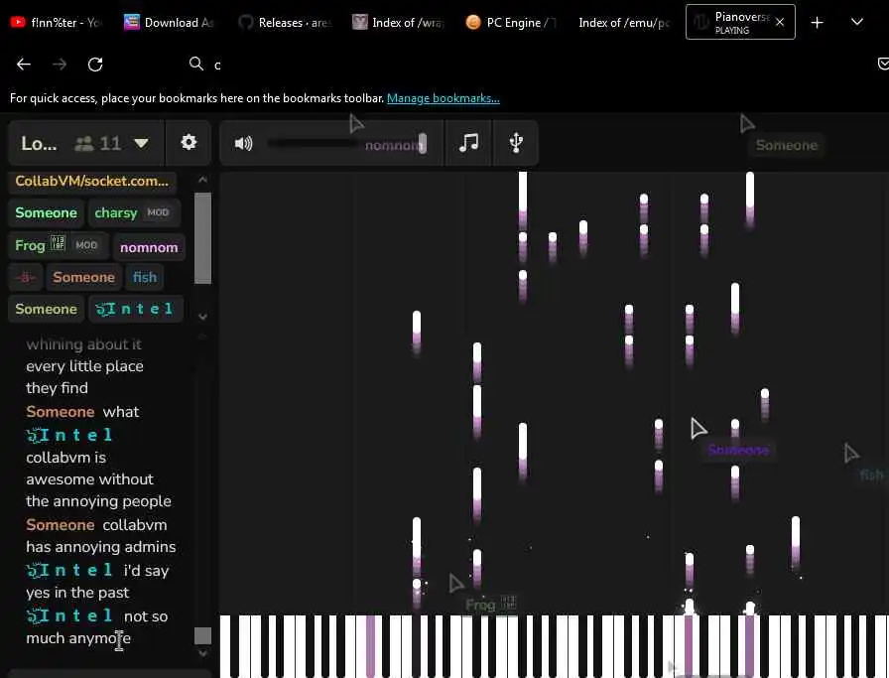The width and height of the screenshot is (889, 678).
Task: Switch to the Index of /wra tab
Action: tap(399, 22)
